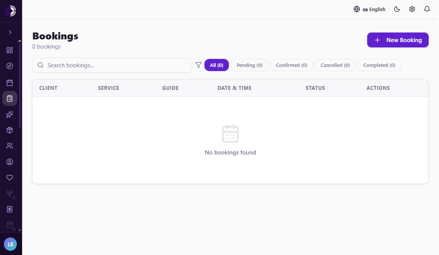Open the heart favorites icon
This screenshot has height=255, width=439.
(10, 178)
